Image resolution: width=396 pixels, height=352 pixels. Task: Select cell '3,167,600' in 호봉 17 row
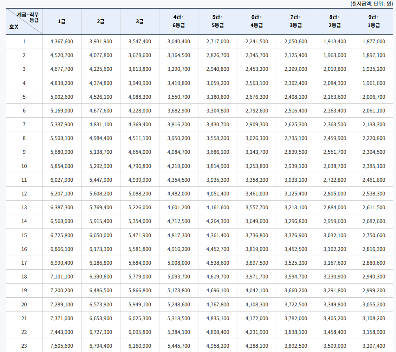335,263
